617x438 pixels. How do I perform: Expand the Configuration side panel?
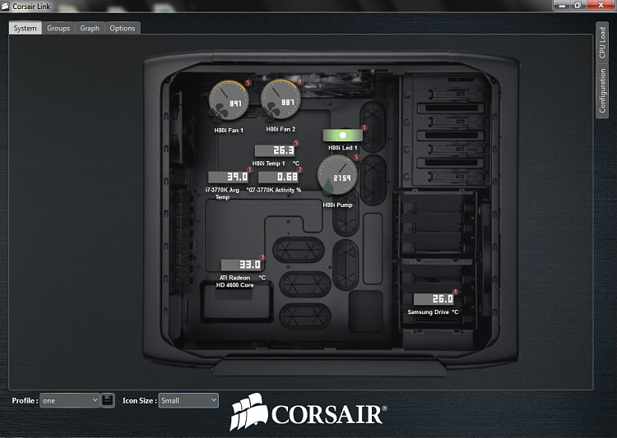[x=602, y=91]
